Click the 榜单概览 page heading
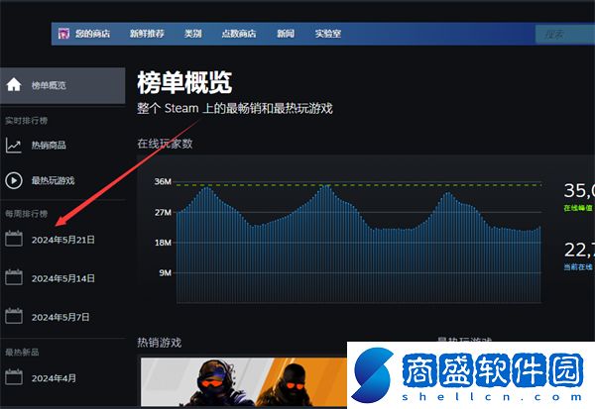 184,82
